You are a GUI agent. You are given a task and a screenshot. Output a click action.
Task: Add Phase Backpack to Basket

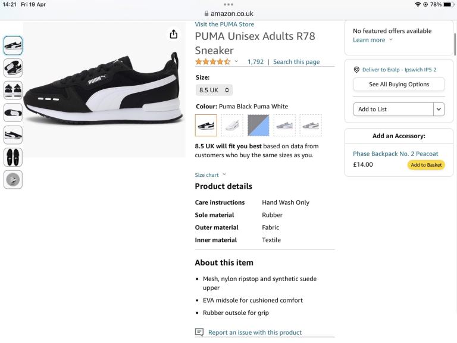tap(426, 165)
